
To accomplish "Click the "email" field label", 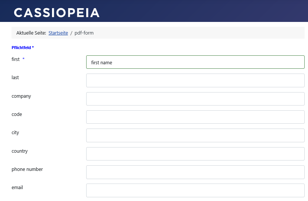I will coord(17,188).
